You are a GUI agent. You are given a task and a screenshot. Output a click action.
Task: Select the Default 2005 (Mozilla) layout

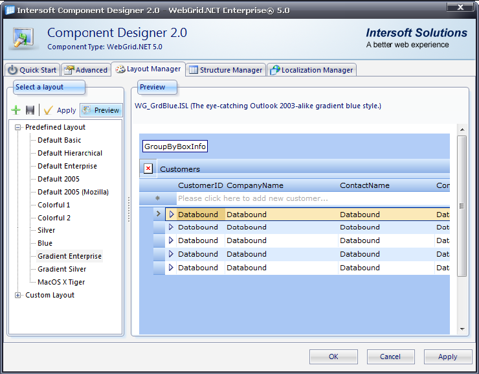coord(73,192)
